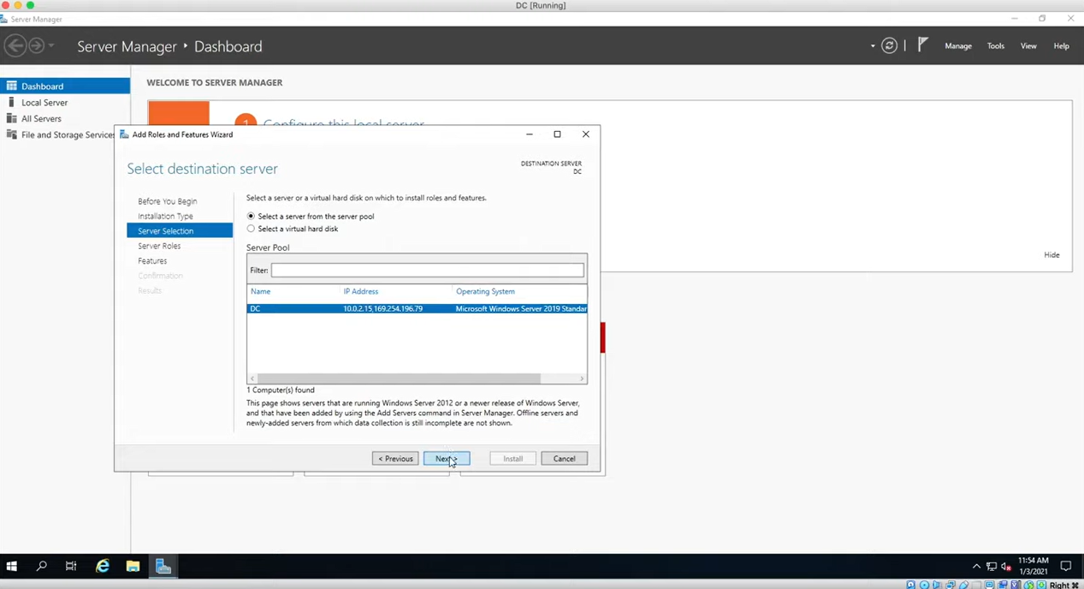Open the clock showing 11:54 AM
This screenshot has height=589, width=1084.
point(1034,566)
